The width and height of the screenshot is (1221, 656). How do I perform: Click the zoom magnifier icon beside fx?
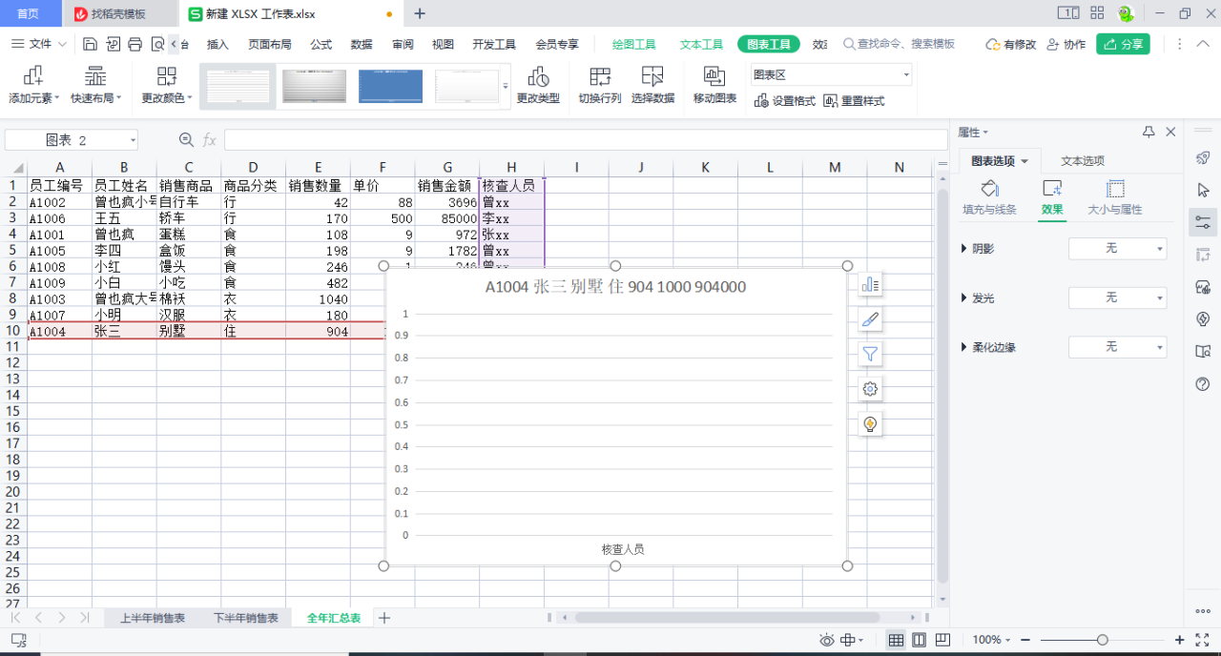186,140
